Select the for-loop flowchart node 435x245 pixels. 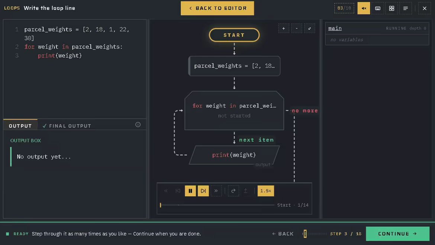coord(234,111)
